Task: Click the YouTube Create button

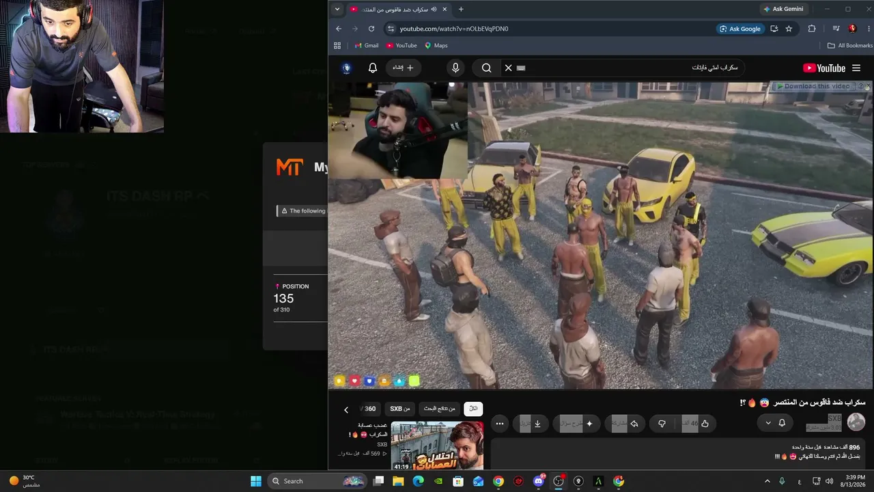Action: point(404,68)
